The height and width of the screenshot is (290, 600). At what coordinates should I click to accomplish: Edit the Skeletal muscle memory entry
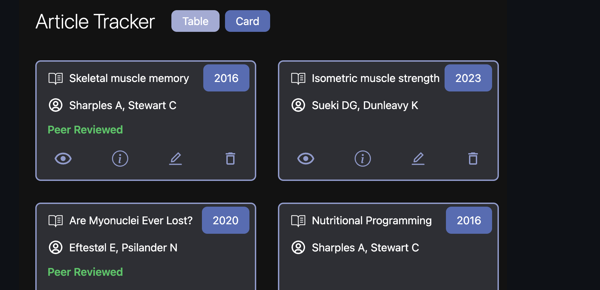click(x=176, y=158)
